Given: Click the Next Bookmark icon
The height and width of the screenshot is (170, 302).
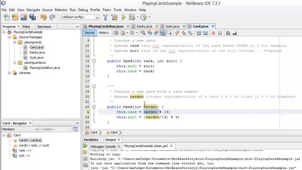Looking at the screenshot, I should click(184, 33).
